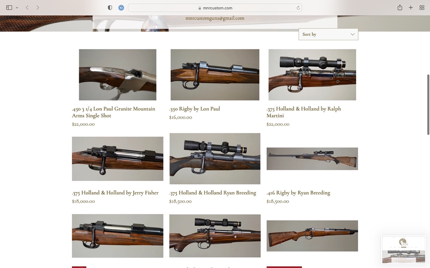Open .450 3 1/4 Lon Paul Granite Mountain listing
This screenshot has height=268, width=430.
point(114,112)
